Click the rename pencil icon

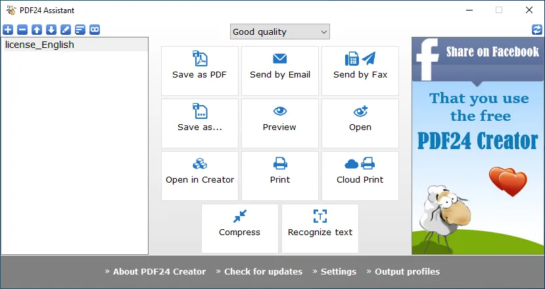coord(66,30)
